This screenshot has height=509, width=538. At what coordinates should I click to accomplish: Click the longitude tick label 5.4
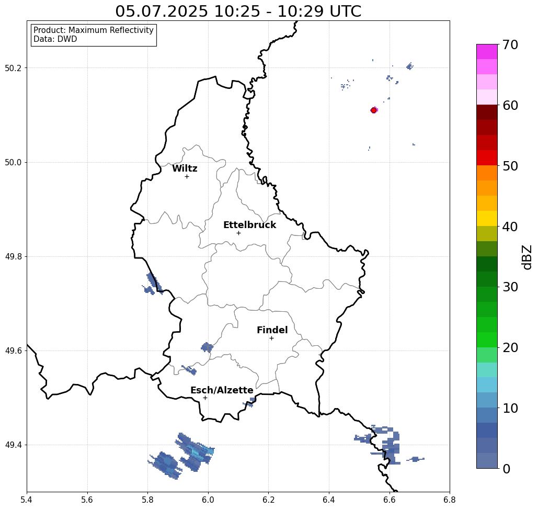(x=27, y=500)
